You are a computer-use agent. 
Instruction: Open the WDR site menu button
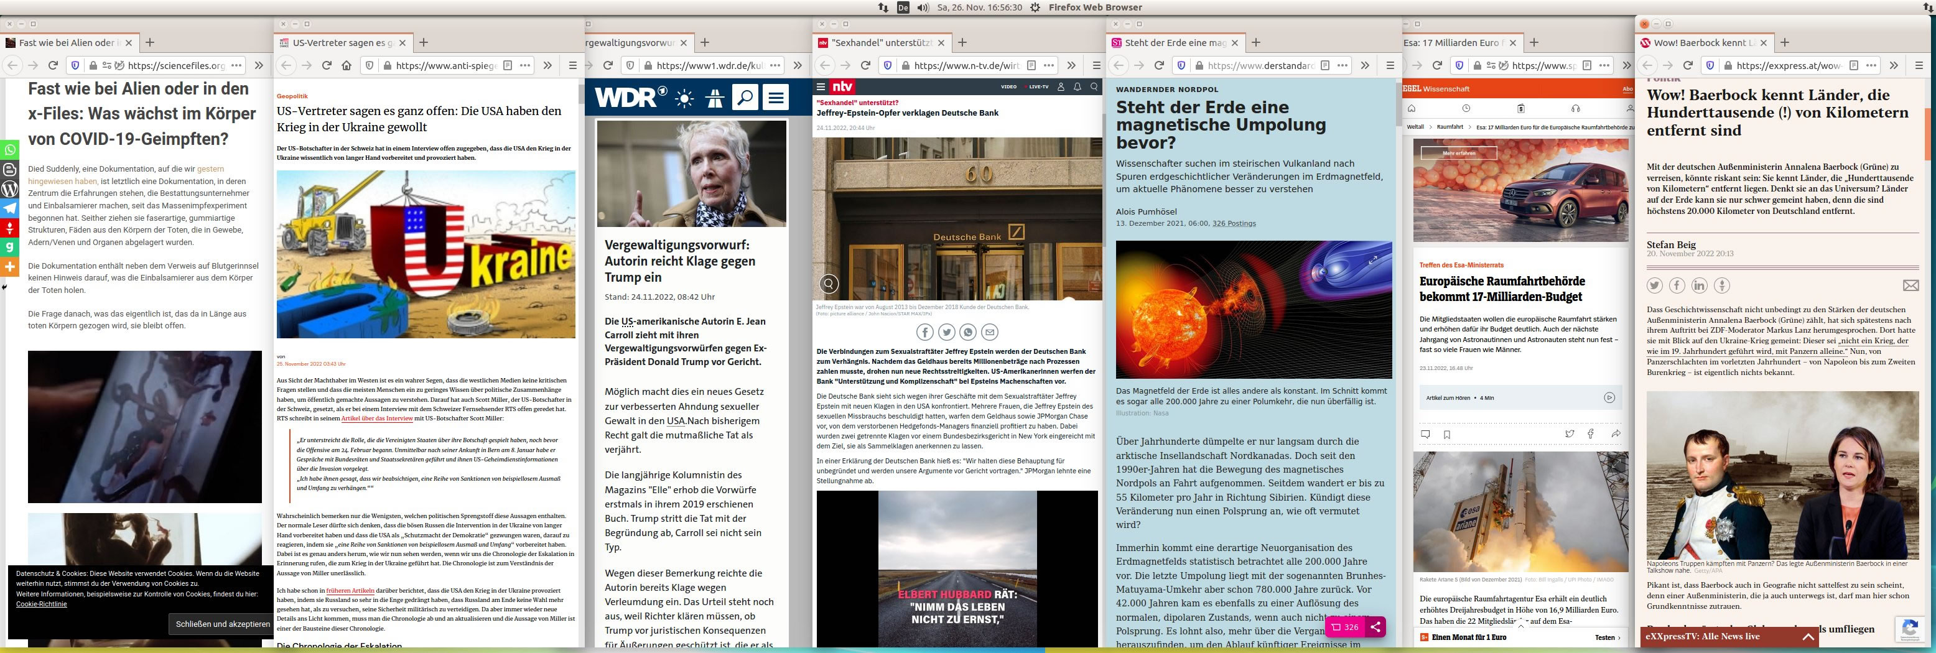(776, 98)
